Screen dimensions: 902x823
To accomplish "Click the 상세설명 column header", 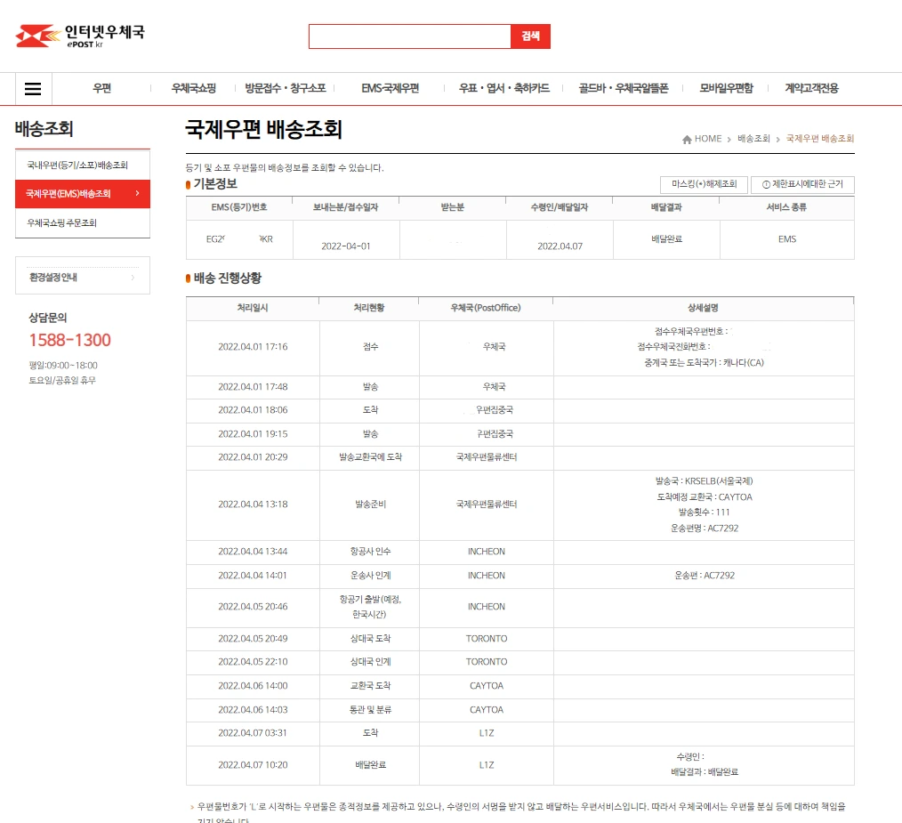I will click(x=703, y=308).
